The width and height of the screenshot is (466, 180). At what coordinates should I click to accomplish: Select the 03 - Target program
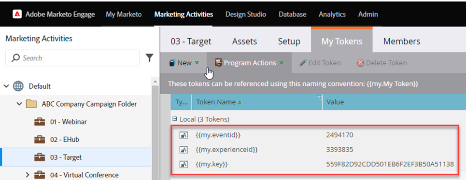coord(66,157)
